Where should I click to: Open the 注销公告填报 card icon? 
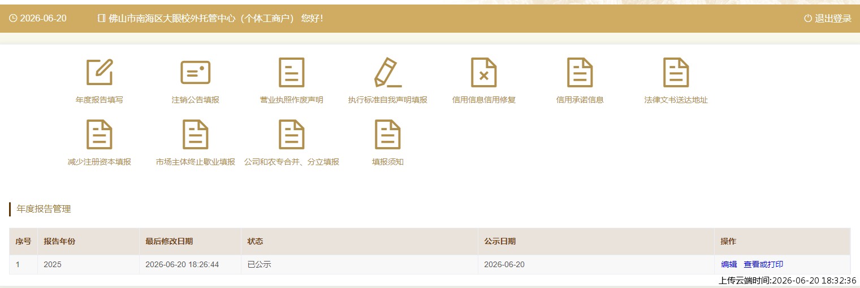coord(196,72)
